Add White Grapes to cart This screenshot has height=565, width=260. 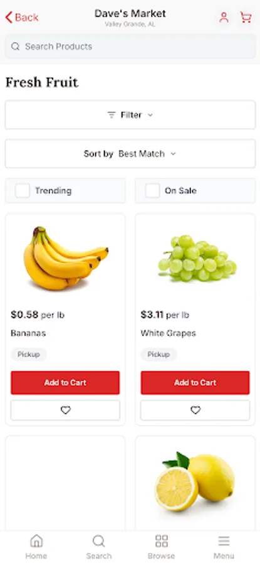pos(195,383)
